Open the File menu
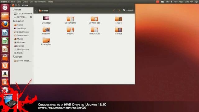Screen dimensions: 199x112 tap(13, 2)
